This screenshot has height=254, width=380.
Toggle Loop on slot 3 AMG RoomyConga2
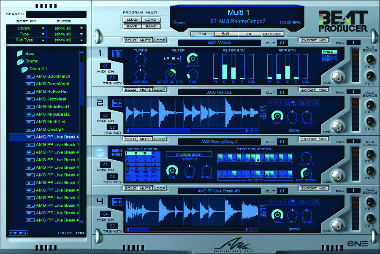pyautogui.click(x=160, y=139)
